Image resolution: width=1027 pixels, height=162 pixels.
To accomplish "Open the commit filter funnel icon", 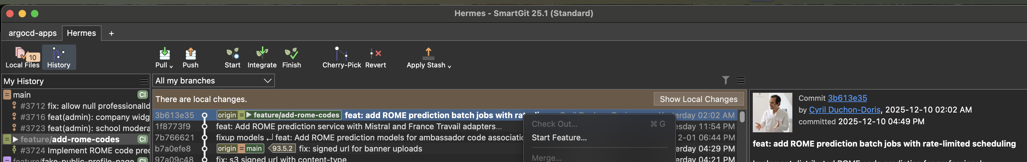I will (726, 80).
